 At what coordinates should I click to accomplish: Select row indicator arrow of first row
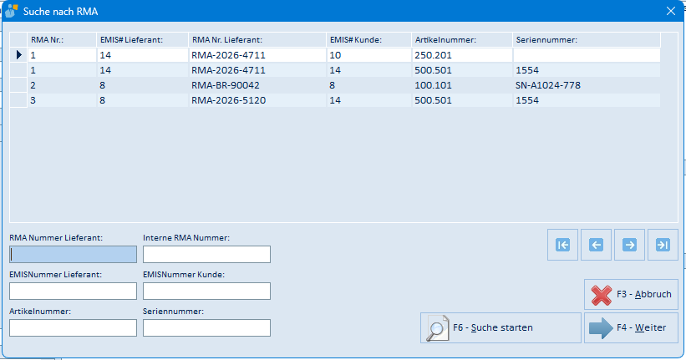tap(18, 54)
